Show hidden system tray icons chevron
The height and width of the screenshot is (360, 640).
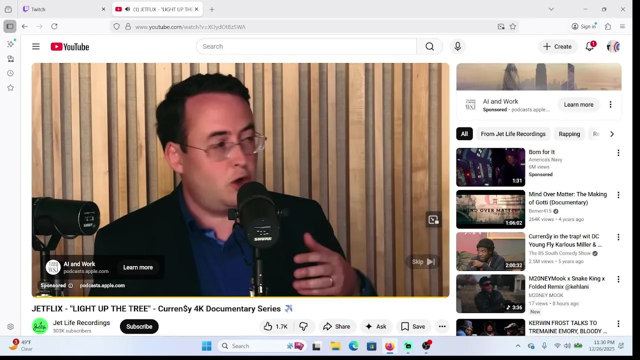(x=518, y=346)
